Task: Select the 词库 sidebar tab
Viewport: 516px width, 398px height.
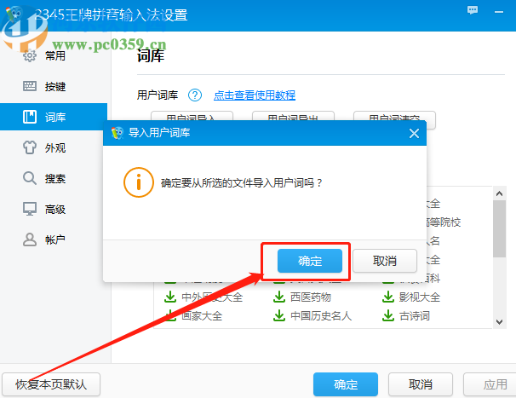Action: 54,117
